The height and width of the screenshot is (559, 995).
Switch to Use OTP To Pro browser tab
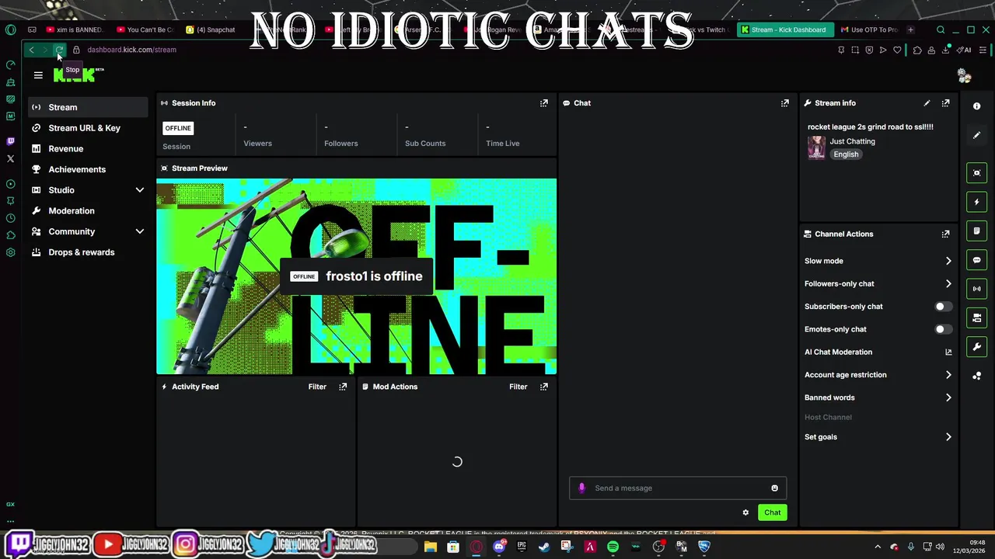pos(869,30)
